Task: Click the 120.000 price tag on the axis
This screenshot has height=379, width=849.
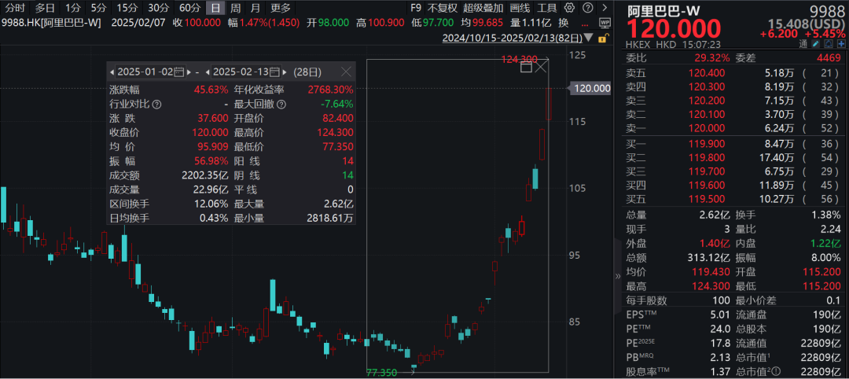Action: click(x=592, y=88)
